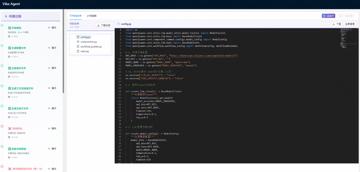
Task: Click the document icon in config.py header
Action: (118, 24)
